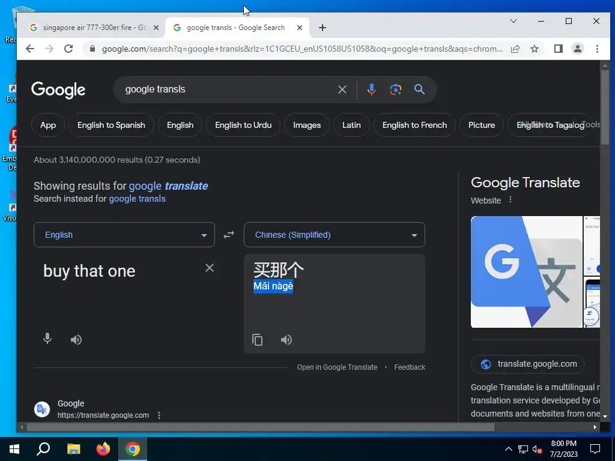Click the Feedback link
Screen dimensions: 615x461
(x=410, y=367)
